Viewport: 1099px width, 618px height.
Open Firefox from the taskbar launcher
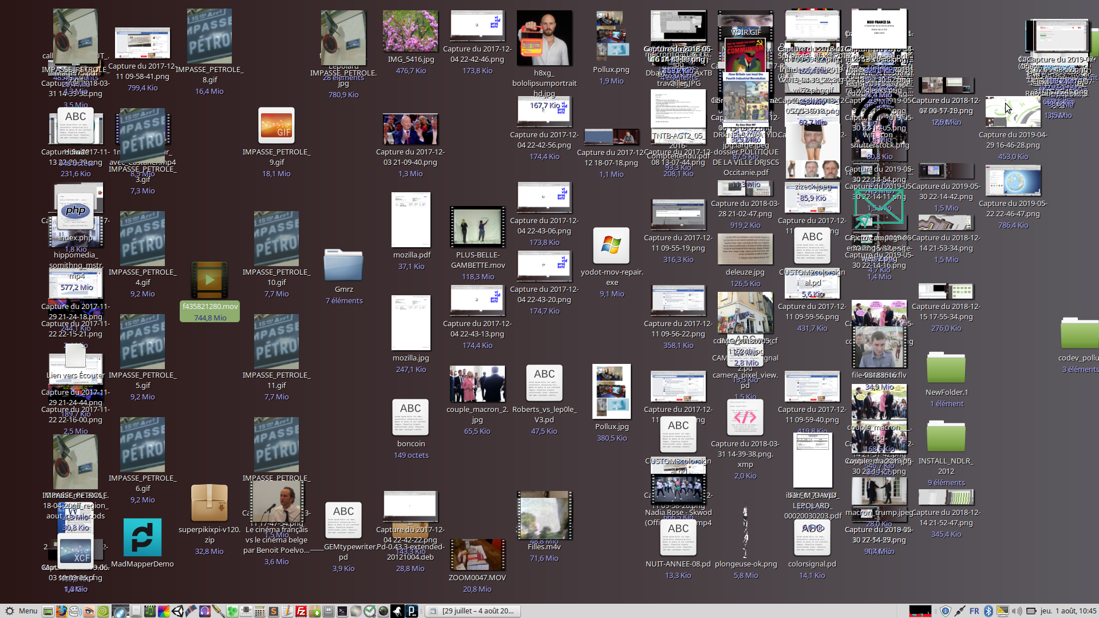[x=61, y=611]
